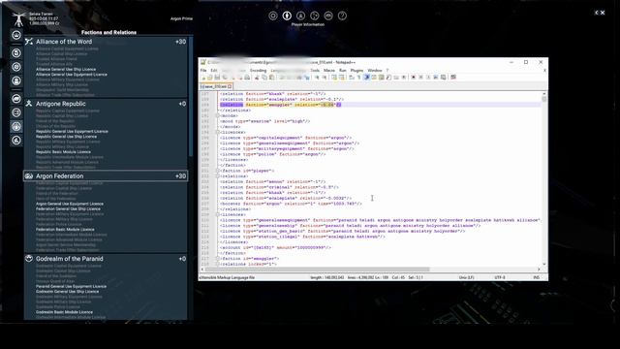Click the Paste icon in Notepad++ toolbar
Image resolution: width=620 pixels, height=349 pixels.
click(271, 78)
